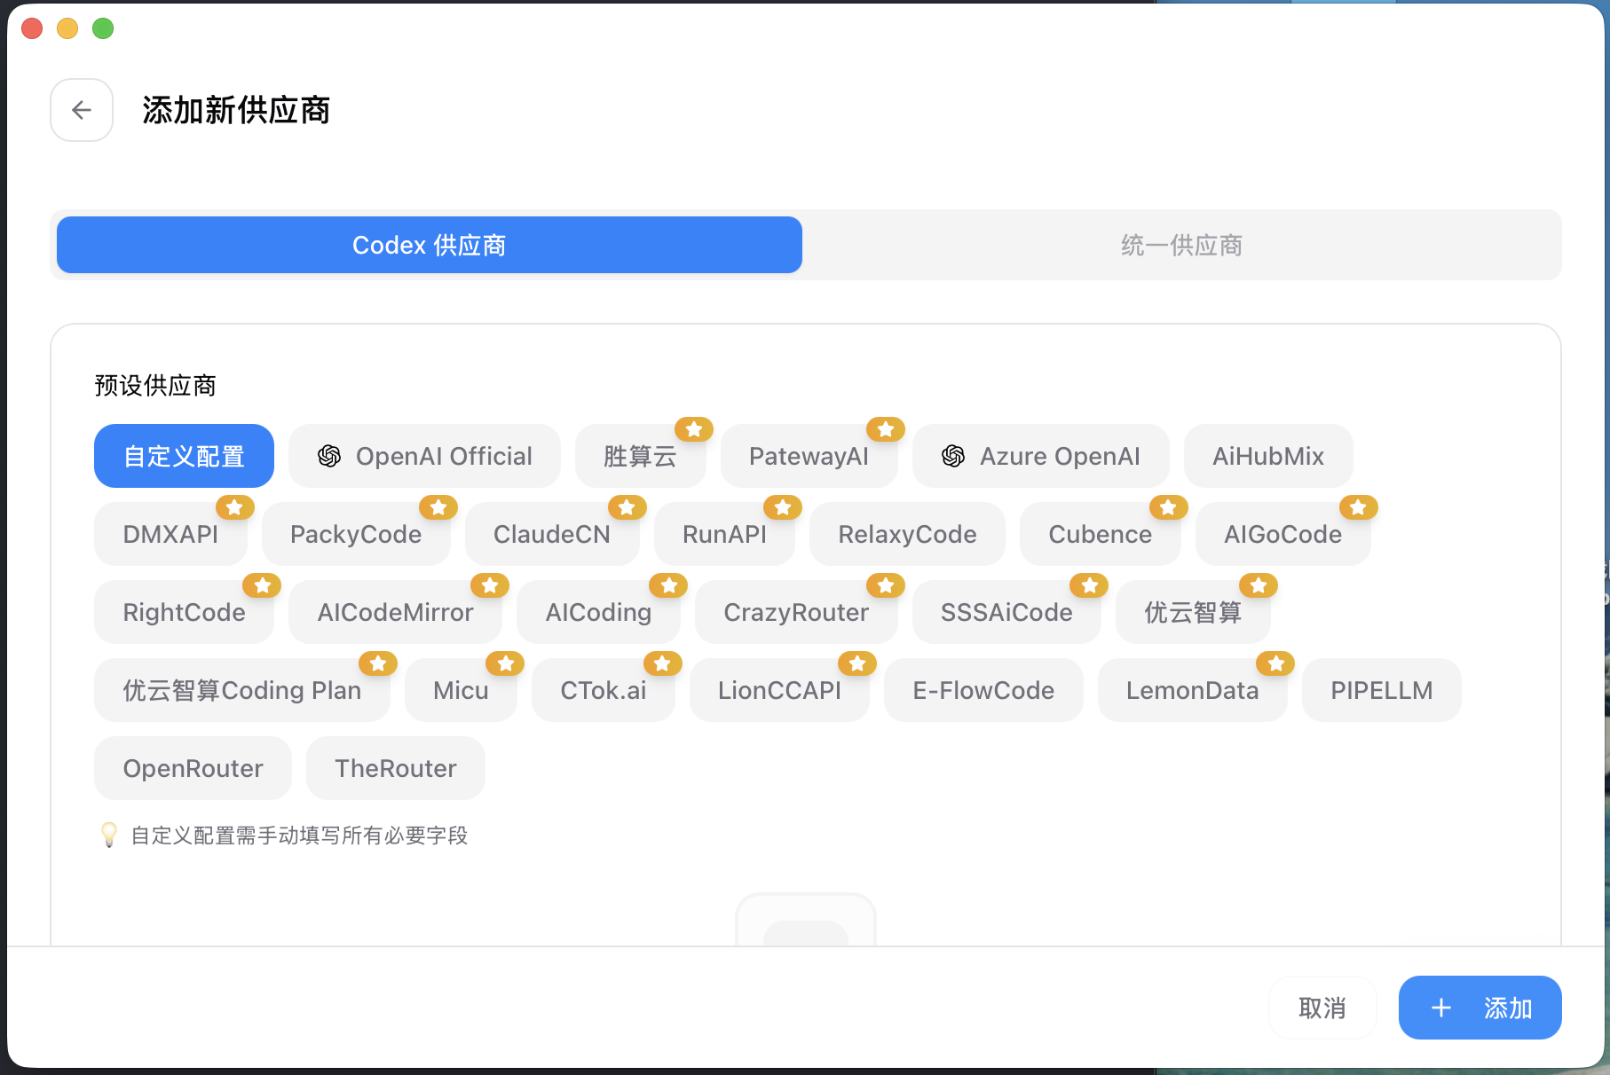Select CTok.ai provider
The width and height of the screenshot is (1610, 1075).
click(x=604, y=690)
